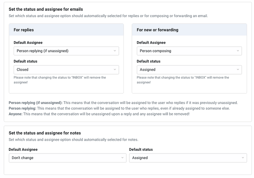
Task: Click 'Default Assignee' label in notes section
Action: pos(23,149)
